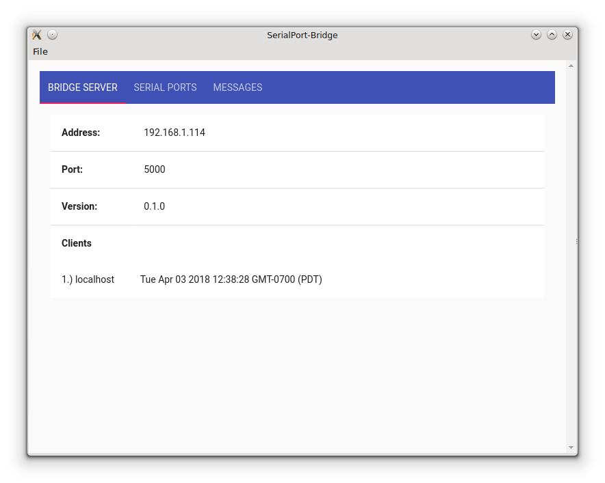Open the File menu

tap(40, 51)
